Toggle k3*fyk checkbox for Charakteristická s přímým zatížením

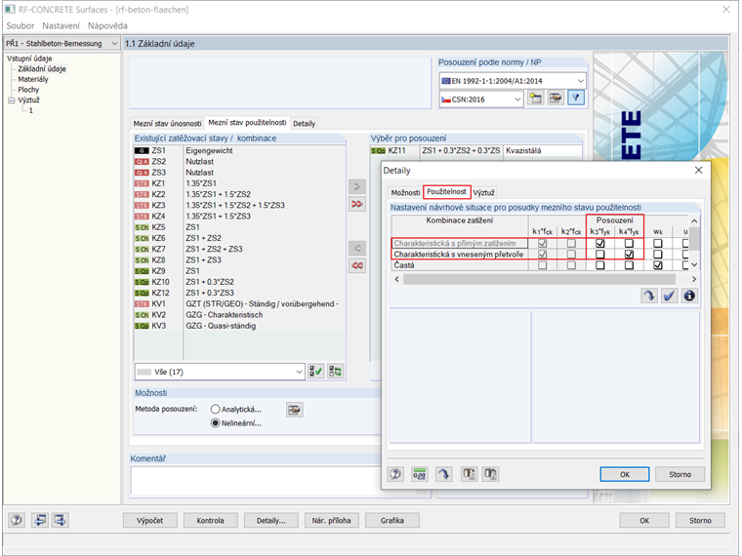tap(600, 244)
